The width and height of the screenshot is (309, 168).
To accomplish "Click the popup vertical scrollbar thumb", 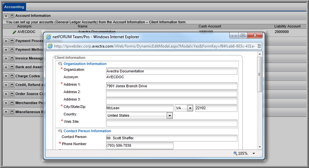I will coord(260,74).
